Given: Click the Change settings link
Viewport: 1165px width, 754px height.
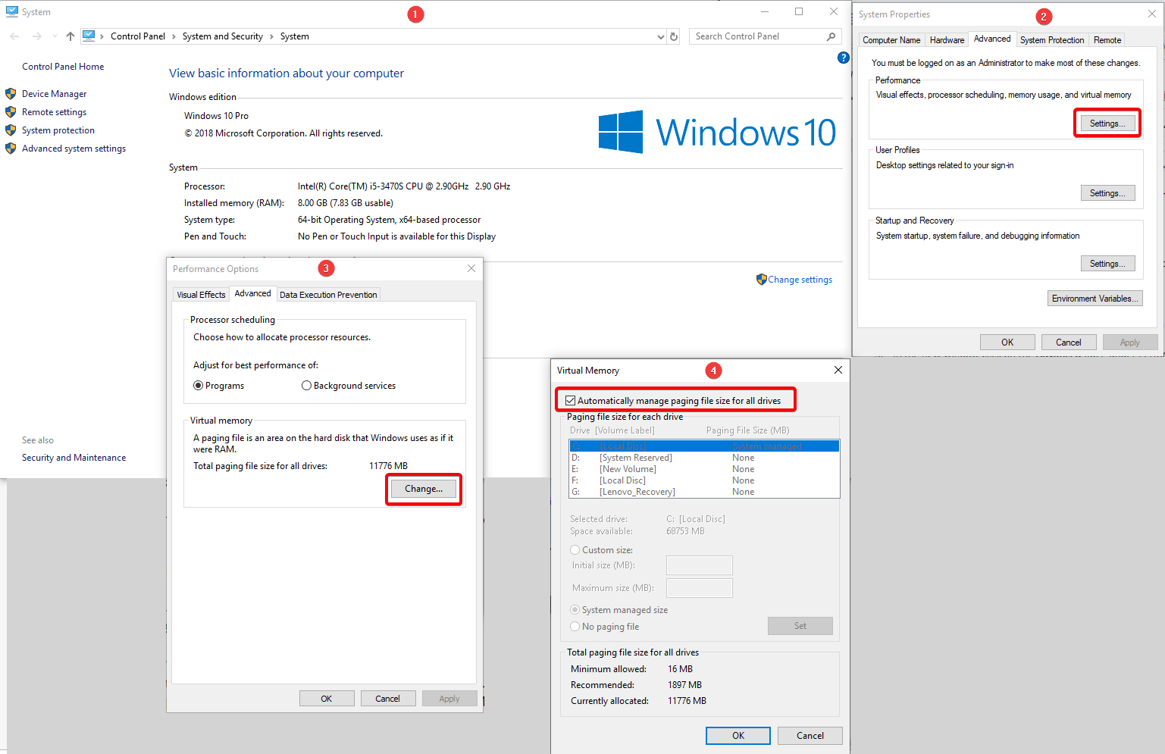Looking at the screenshot, I should (800, 280).
